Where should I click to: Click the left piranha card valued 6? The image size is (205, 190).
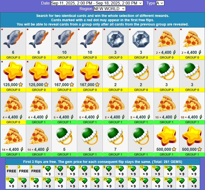point(13,44)
